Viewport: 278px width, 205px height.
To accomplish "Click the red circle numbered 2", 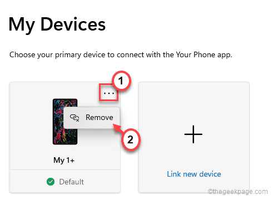I will point(131,139).
